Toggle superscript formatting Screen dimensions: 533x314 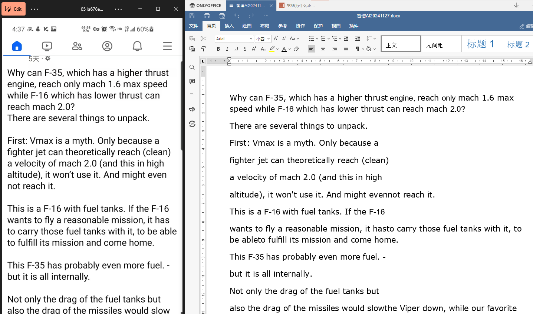pos(254,49)
